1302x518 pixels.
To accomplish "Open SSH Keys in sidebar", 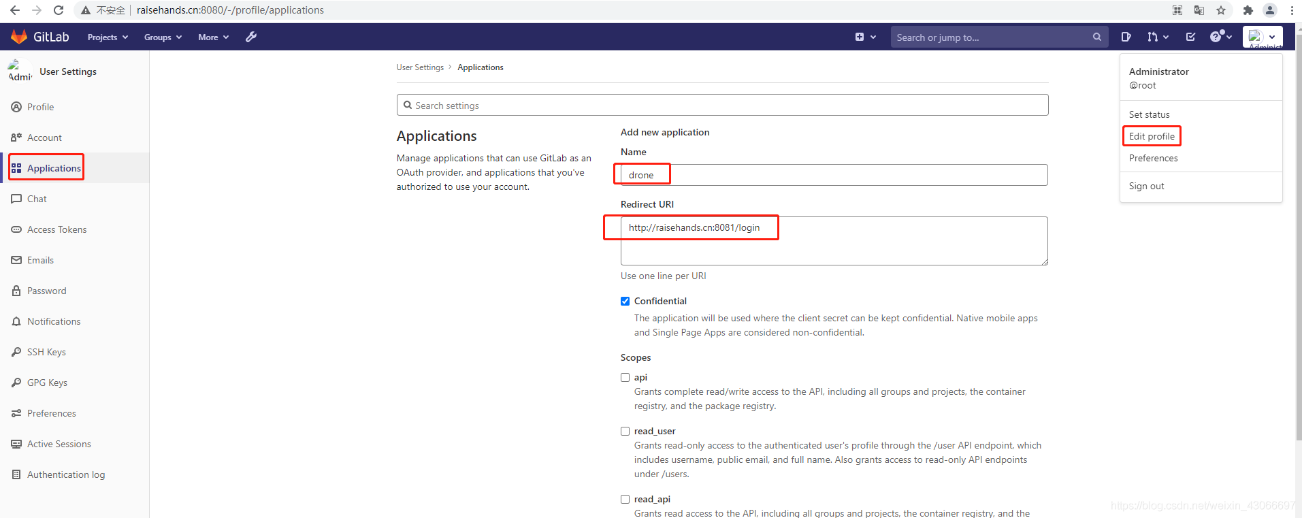I will [46, 352].
